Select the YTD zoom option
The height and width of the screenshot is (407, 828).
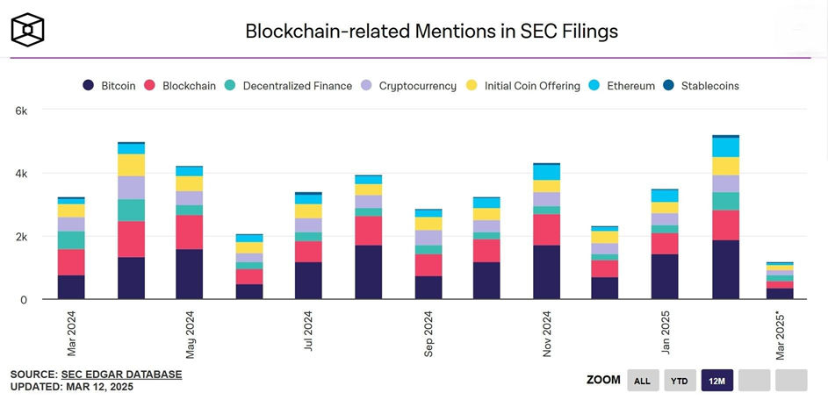pos(679,380)
